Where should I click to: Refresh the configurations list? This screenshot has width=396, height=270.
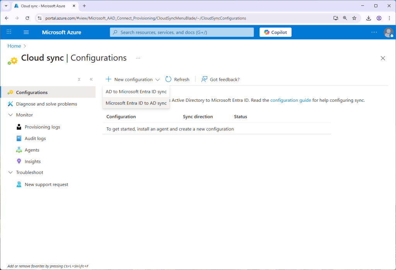click(178, 79)
